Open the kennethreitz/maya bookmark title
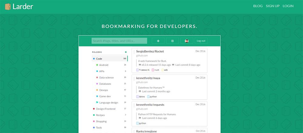Viewport: 303px width, 133px height. 148,78
